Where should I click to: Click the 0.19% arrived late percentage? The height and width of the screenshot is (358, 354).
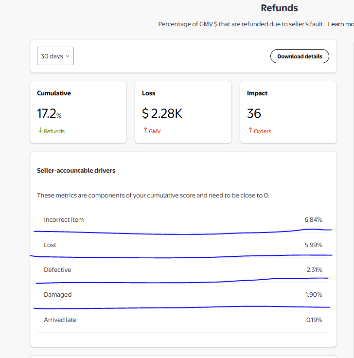pyautogui.click(x=314, y=320)
